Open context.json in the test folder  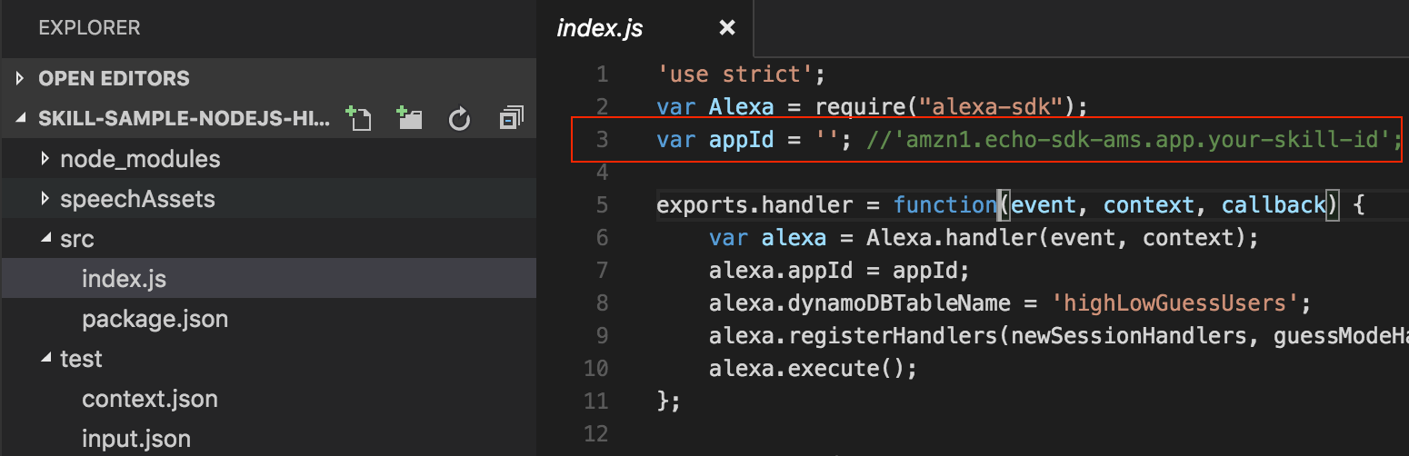coord(149,399)
